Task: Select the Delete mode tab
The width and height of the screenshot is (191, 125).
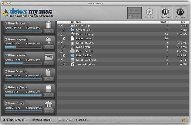Action: click(x=134, y=16)
